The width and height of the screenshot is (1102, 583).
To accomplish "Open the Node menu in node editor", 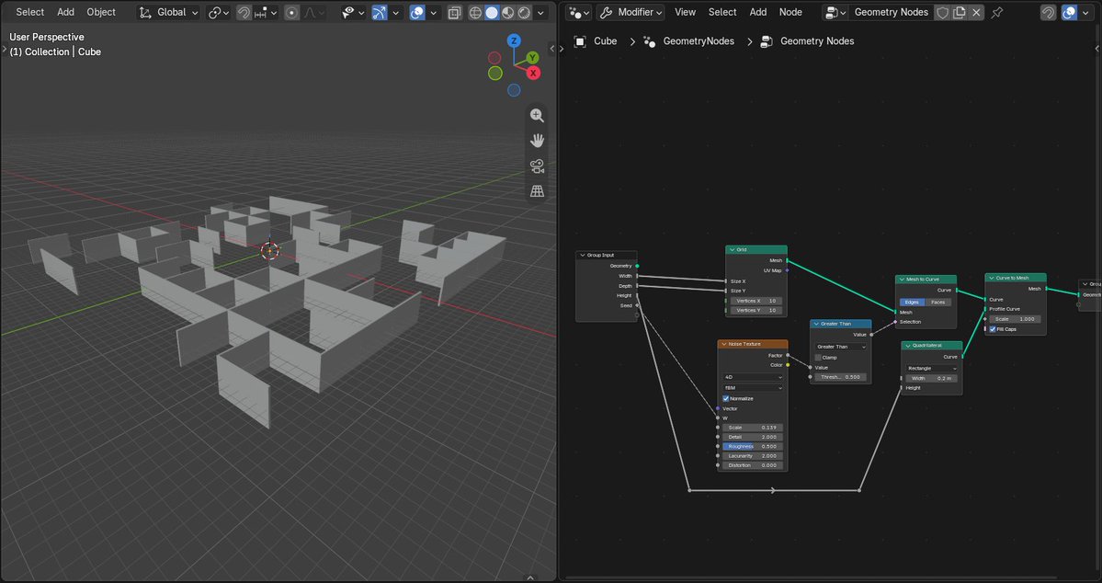I will point(790,13).
